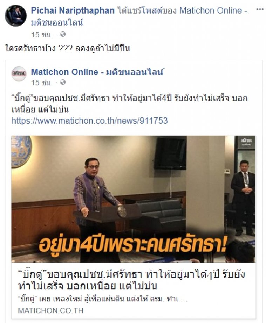Click the article description snippet text
Image resolution: width=266 pixels, height=323 pixels.
(x=102, y=299)
